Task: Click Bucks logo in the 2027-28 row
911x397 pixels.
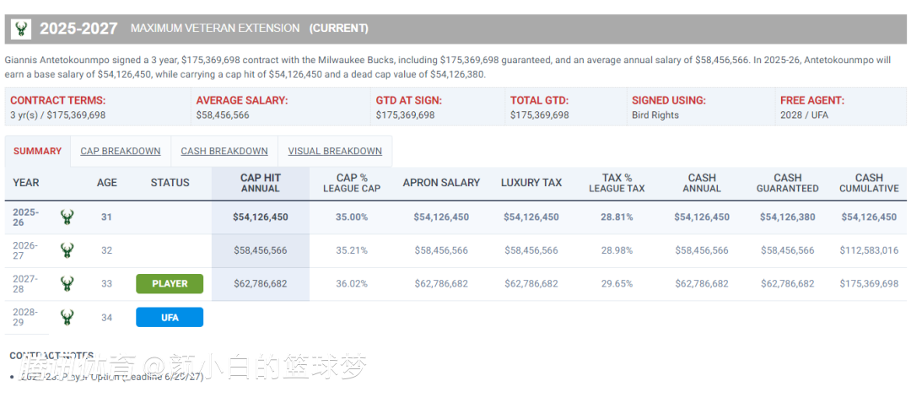Action: coord(67,284)
